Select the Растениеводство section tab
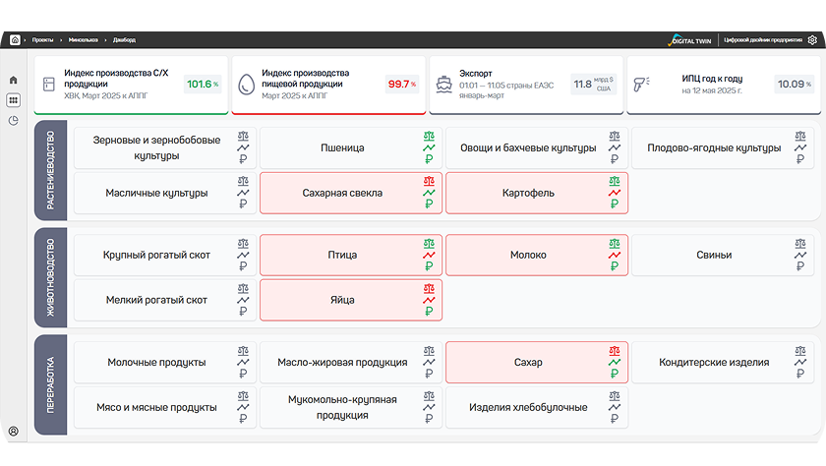This screenshot has height=466, width=826. (50, 170)
